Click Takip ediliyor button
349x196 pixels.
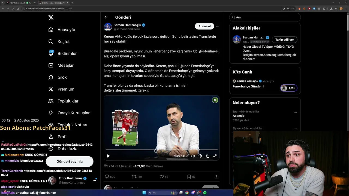[x=285, y=40]
